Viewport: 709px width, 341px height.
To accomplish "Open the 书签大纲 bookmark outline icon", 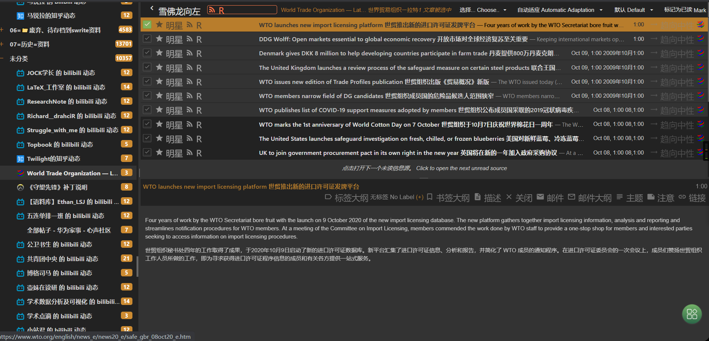I will pos(430,197).
